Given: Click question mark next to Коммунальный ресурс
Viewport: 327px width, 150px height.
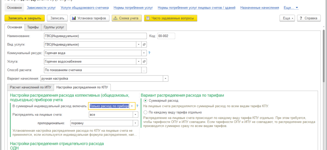Looking at the screenshot, I should (x=149, y=53).
